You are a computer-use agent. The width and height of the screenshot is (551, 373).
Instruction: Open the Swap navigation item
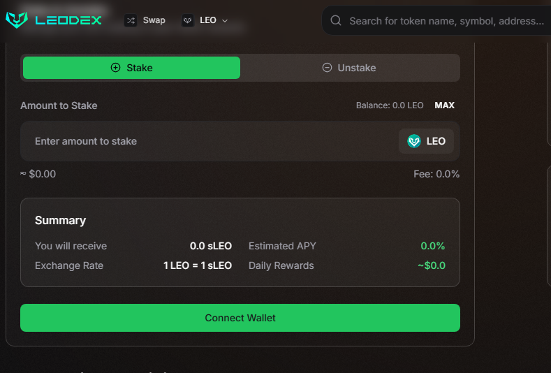(154, 20)
